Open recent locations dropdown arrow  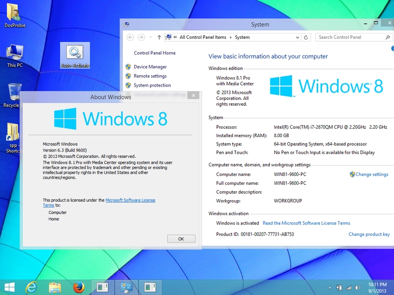click(x=151, y=37)
